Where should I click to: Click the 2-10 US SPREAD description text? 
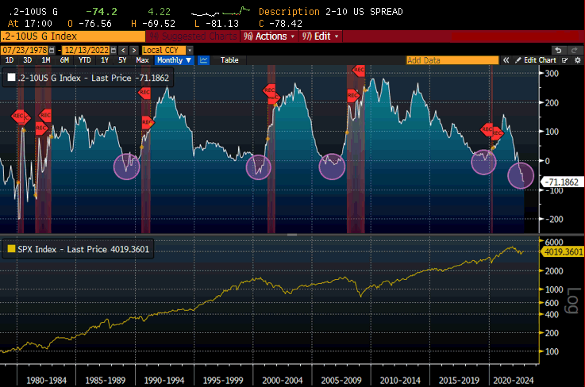[x=364, y=12]
